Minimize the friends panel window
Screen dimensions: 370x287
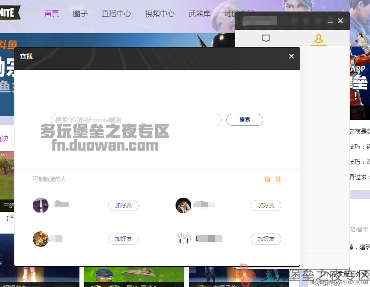pyautogui.click(x=330, y=21)
